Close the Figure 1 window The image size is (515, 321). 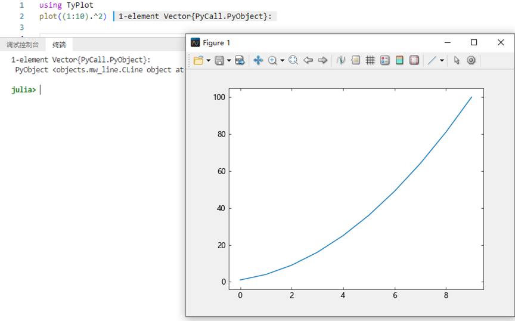[501, 42]
